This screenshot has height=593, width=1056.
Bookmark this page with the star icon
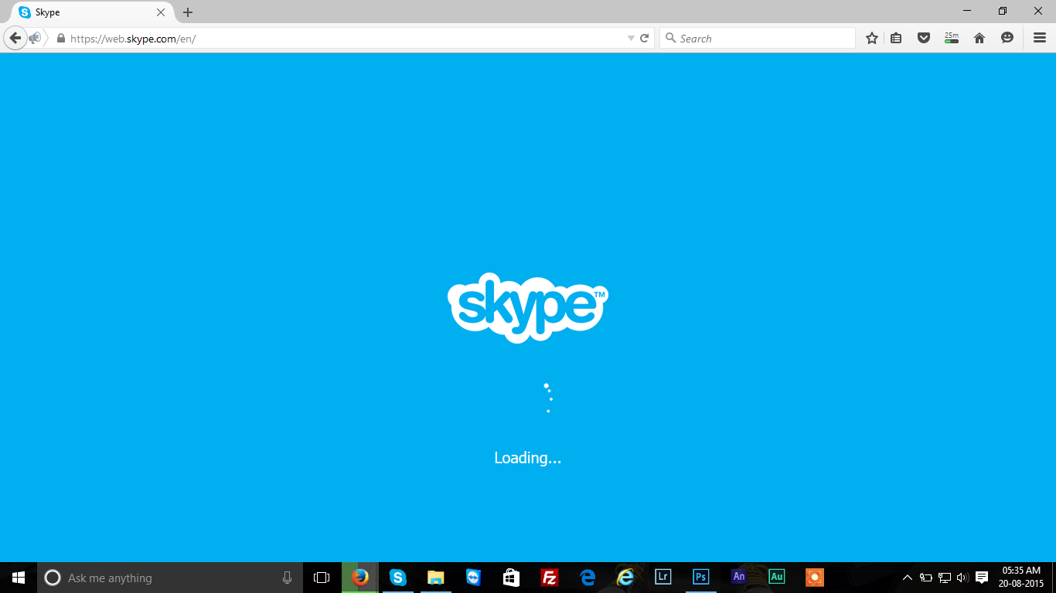point(872,38)
